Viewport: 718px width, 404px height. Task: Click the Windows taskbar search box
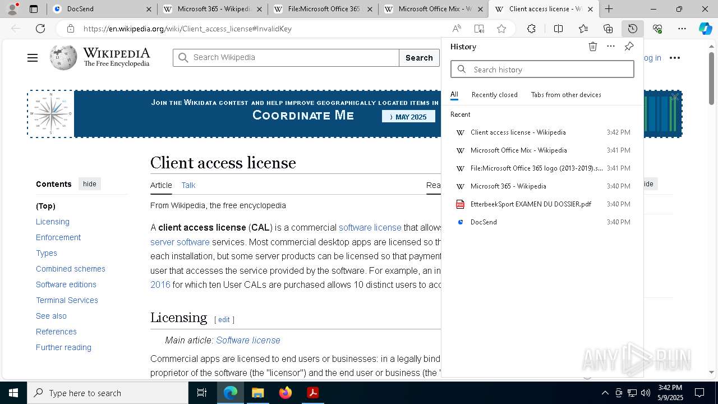click(108, 393)
